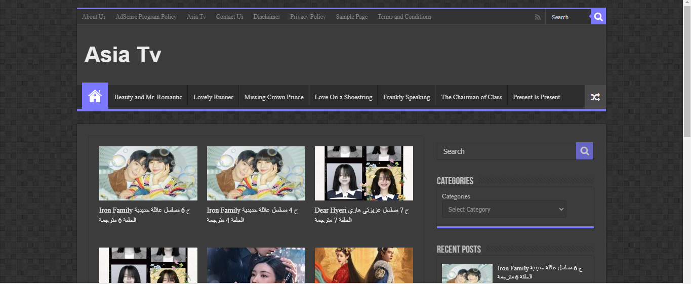Image resolution: width=691 pixels, height=284 pixels.
Task: Click the sidebar search magnifier button
Action: pos(585,151)
